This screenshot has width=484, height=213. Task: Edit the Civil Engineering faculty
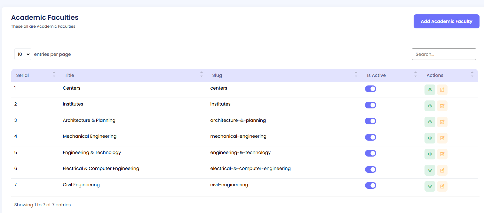[442, 186]
